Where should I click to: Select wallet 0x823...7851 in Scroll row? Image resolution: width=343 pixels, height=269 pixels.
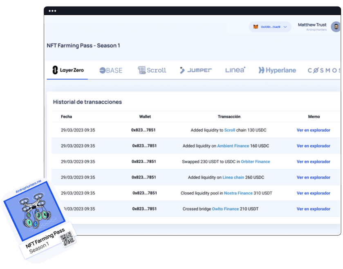click(x=143, y=130)
